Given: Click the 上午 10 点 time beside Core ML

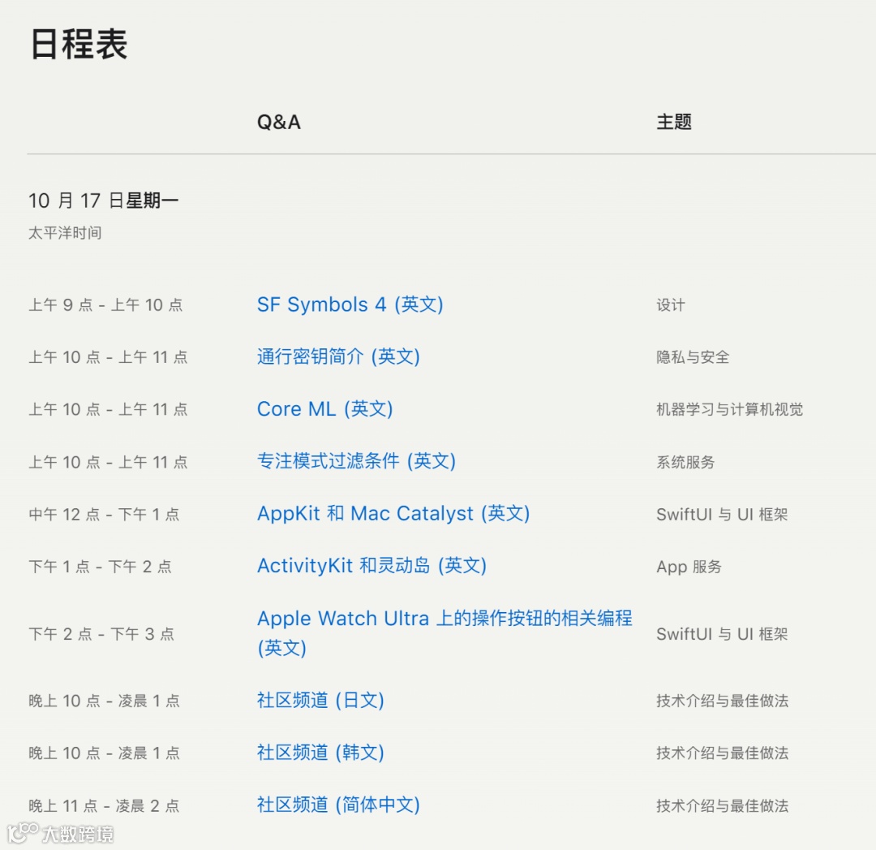Looking at the screenshot, I should [108, 410].
